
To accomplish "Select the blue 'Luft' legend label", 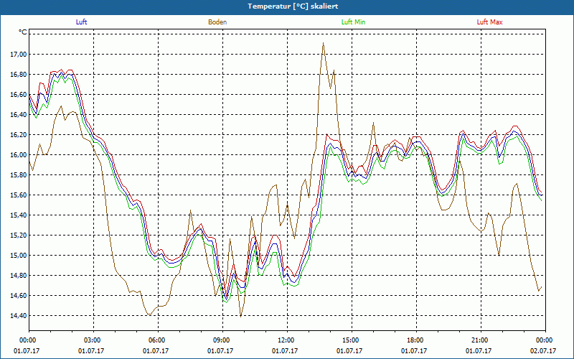I will (x=81, y=22).
